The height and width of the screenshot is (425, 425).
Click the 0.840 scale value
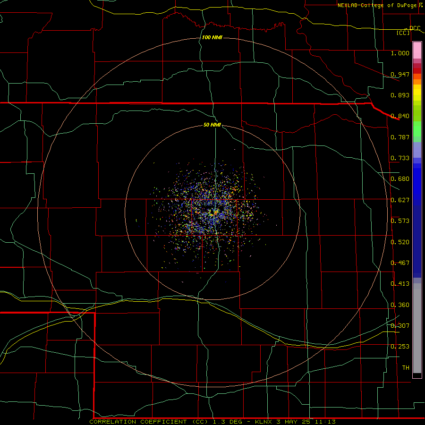[x=400, y=116]
